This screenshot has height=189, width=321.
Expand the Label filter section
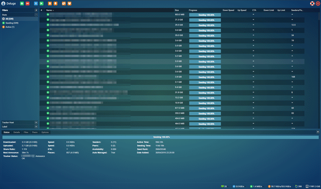tap(36, 127)
